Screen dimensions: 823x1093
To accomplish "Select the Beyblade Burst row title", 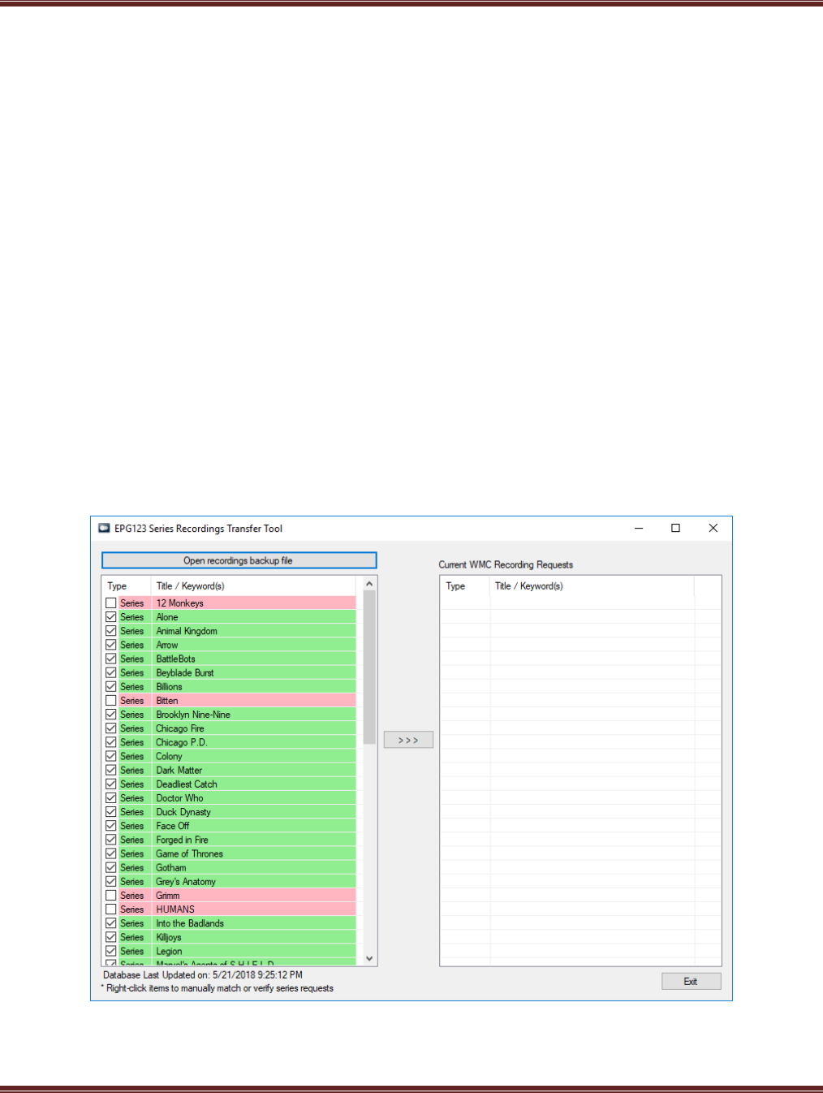I will [185, 672].
